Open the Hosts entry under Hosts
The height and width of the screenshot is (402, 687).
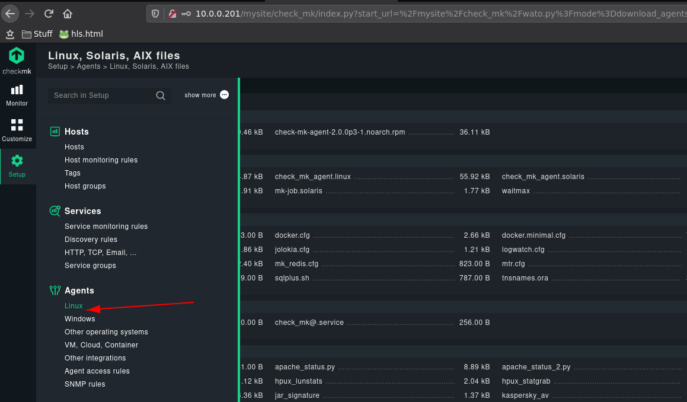click(x=74, y=147)
